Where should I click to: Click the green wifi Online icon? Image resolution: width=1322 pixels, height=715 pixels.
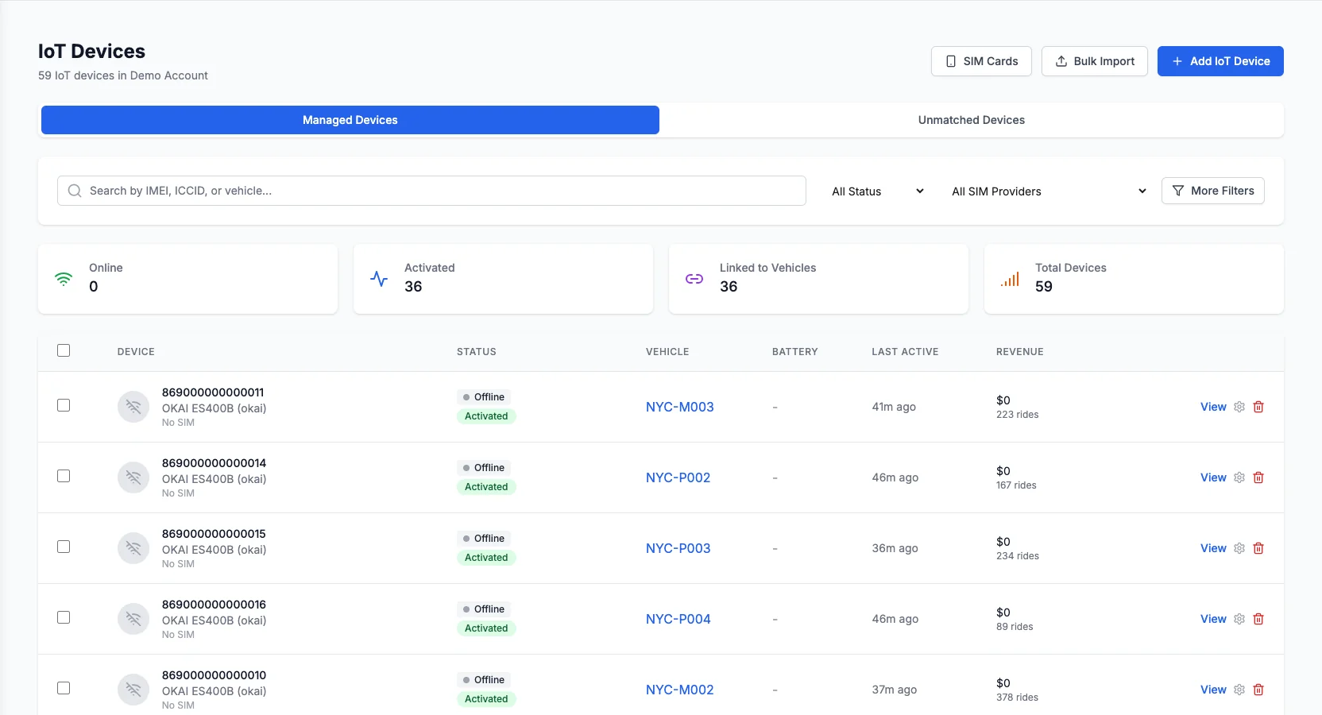tap(64, 279)
